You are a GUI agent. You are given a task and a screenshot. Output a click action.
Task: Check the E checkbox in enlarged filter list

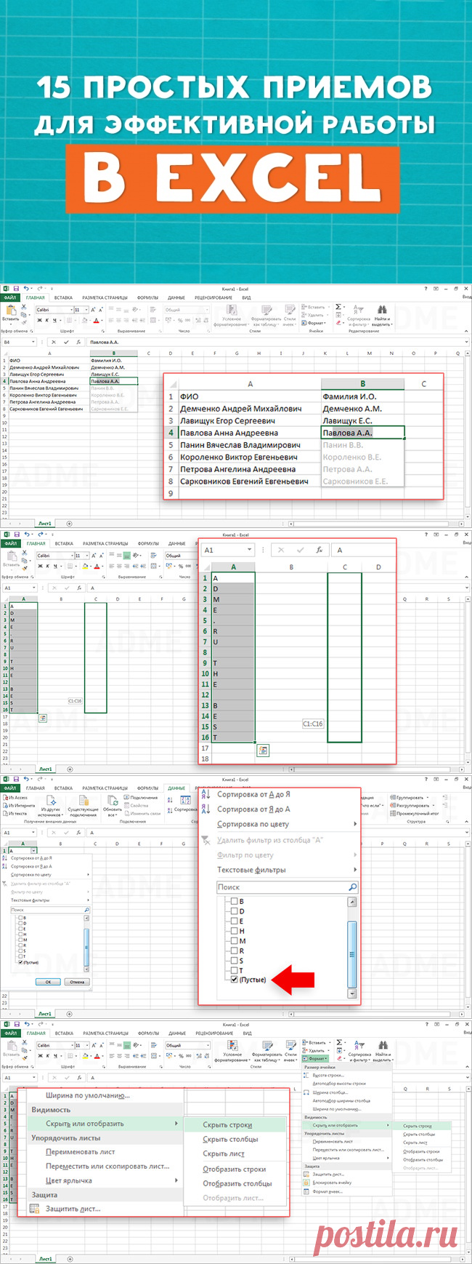tap(234, 921)
